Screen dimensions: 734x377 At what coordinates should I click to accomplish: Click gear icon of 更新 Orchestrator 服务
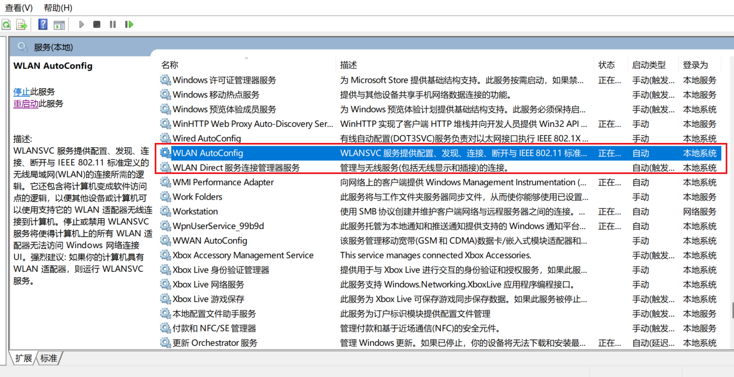click(x=165, y=343)
